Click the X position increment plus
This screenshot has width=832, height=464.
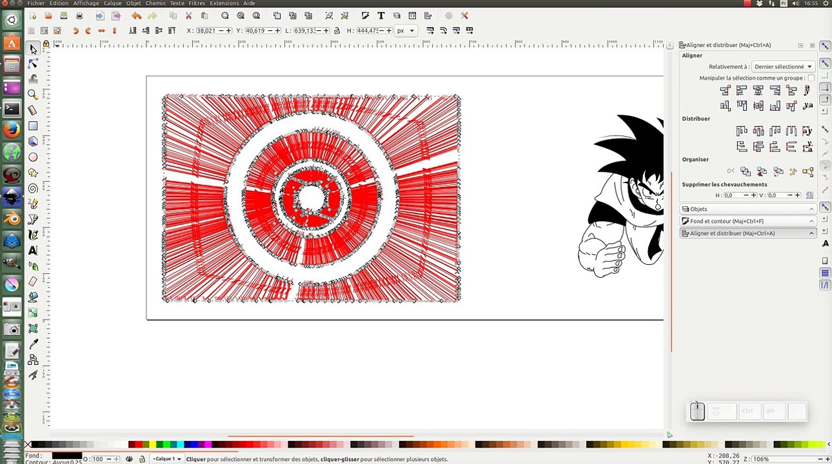click(x=229, y=31)
